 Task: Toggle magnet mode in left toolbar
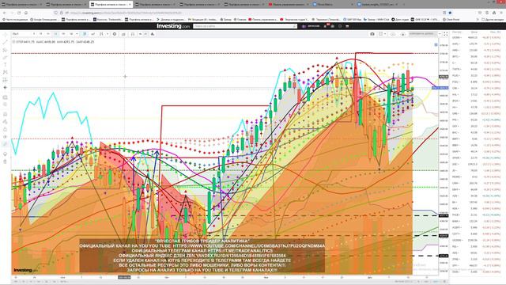tap(5, 114)
